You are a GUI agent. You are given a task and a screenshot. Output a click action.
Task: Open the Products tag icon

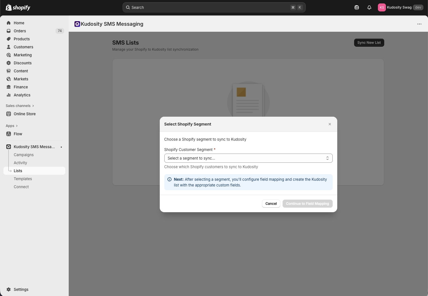9,39
